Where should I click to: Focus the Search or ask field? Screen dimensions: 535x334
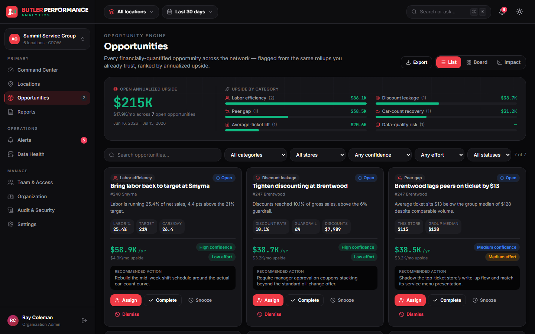[449, 12]
